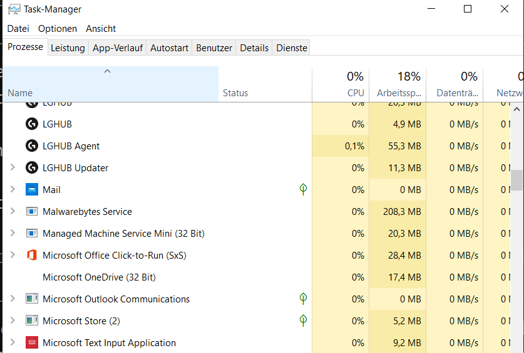Expand the LGHUB Updater process group
This screenshot has height=353, width=524.
point(13,167)
